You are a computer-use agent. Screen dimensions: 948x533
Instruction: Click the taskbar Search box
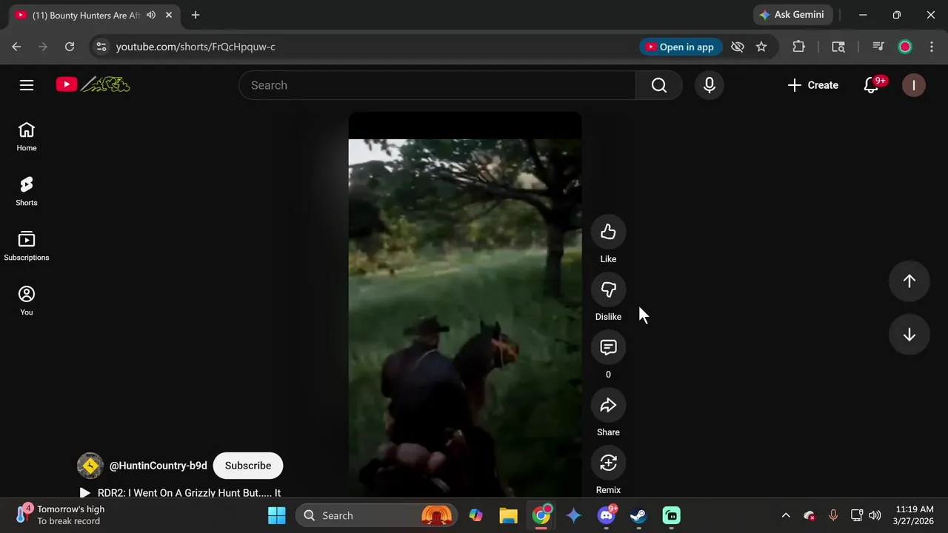pos(378,515)
